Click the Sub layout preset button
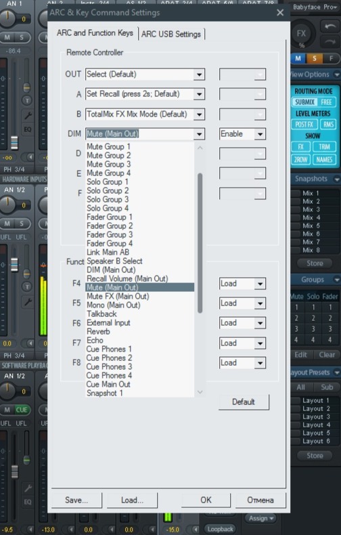Viewport: 341px width, 535px height. tap(327, 387)
